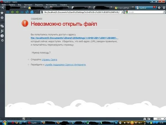Screen dimensions: 166x125
Task: Click the print/fit-to-width icon in status bar
Action: coord(145,119)
